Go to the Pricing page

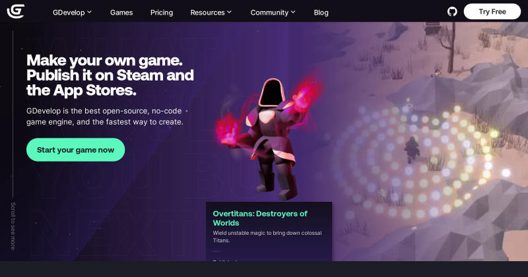tap(162, 13)
